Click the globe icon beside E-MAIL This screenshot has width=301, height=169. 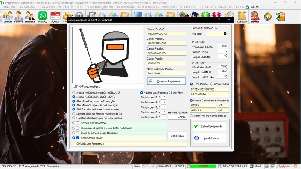[247, 7]
